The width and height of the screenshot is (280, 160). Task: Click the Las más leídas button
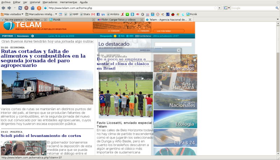pyautogui.click(x=169, y=31)
